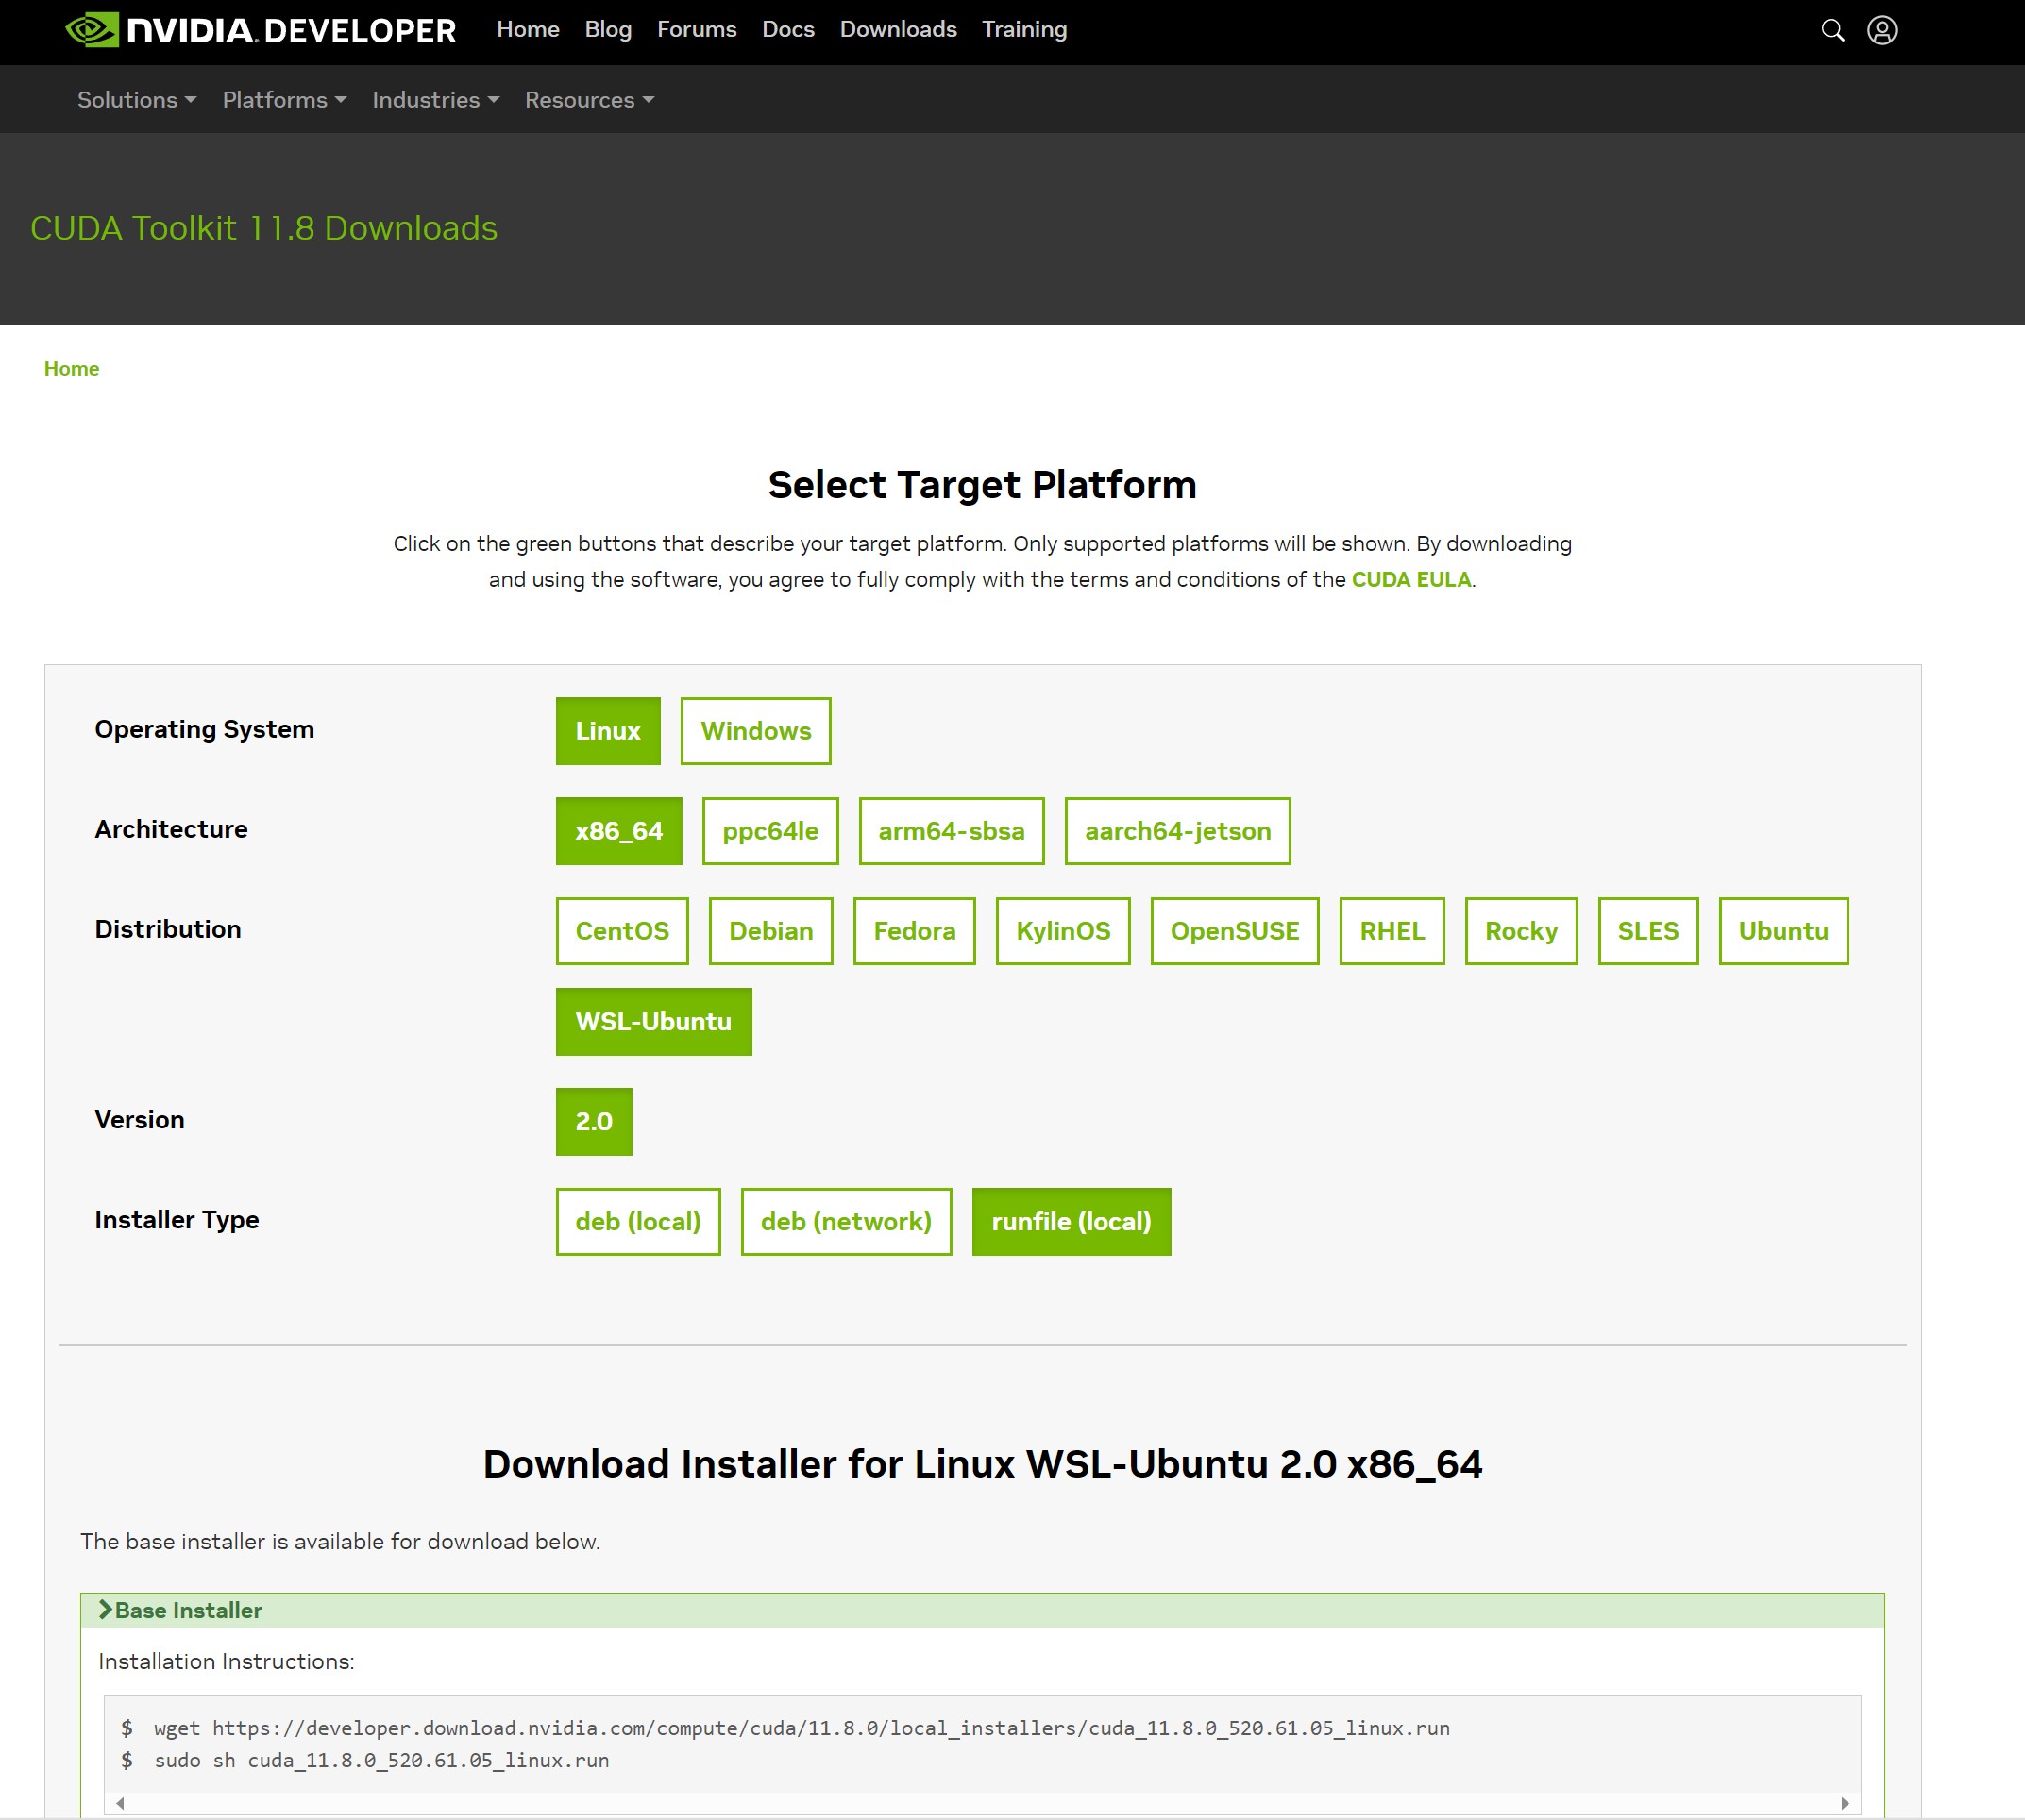Expand the Industries dropdown
The image size is (2025, 1820).
(x=435, y=100)
